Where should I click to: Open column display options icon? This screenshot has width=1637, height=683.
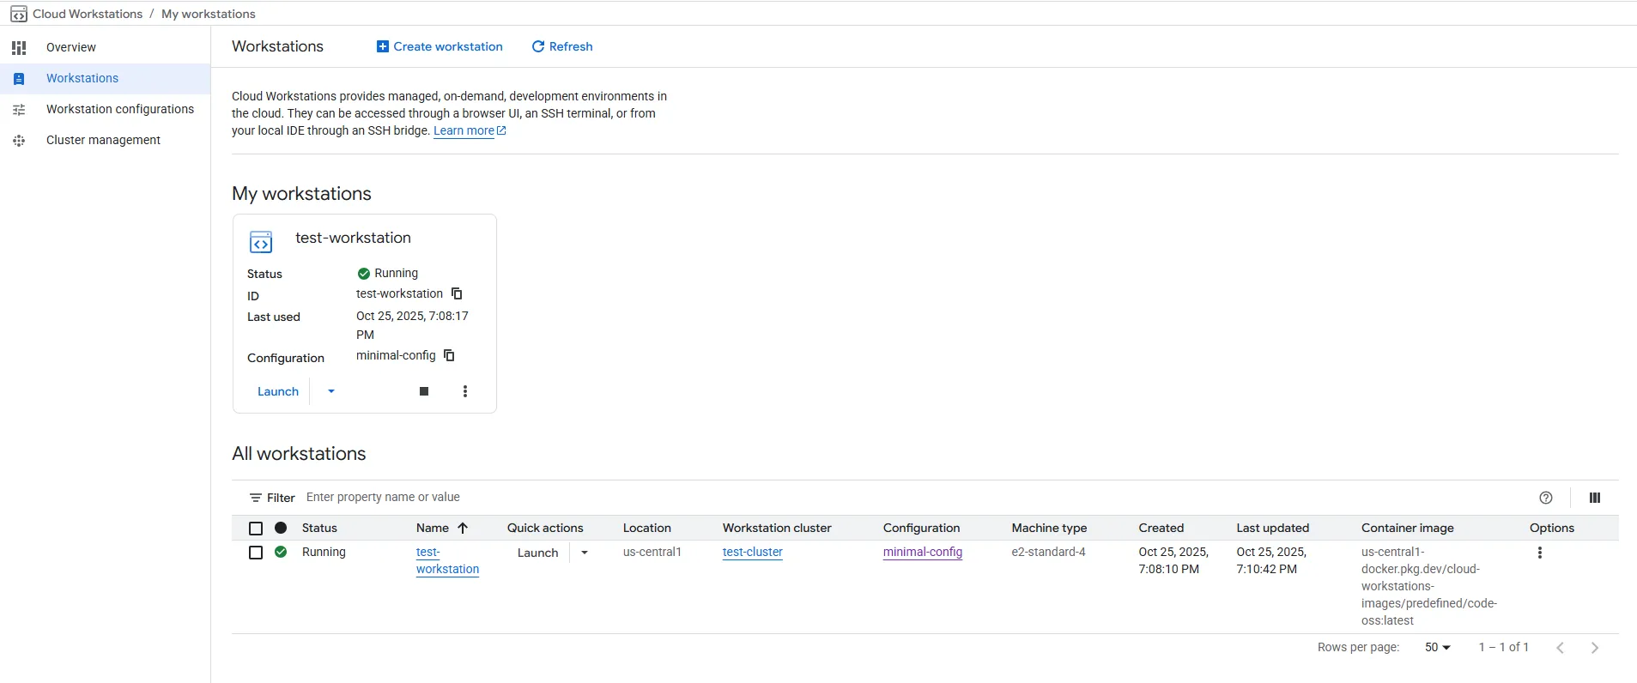(1595, 498)
